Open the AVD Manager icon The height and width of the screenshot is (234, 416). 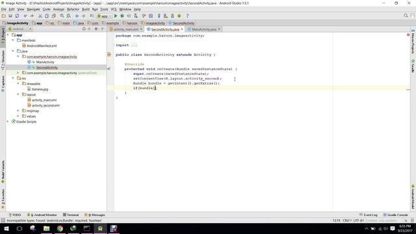[166, 16]
